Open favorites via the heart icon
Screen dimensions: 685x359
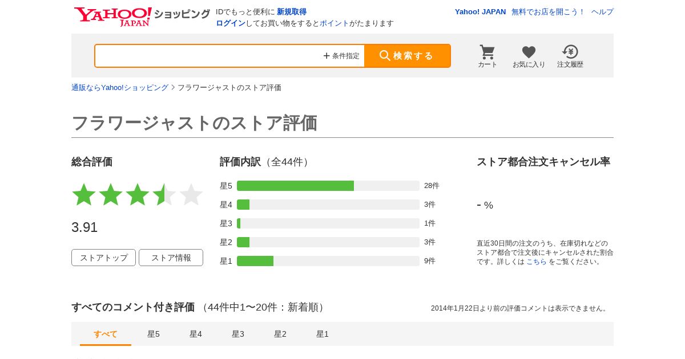pos(529,56)
